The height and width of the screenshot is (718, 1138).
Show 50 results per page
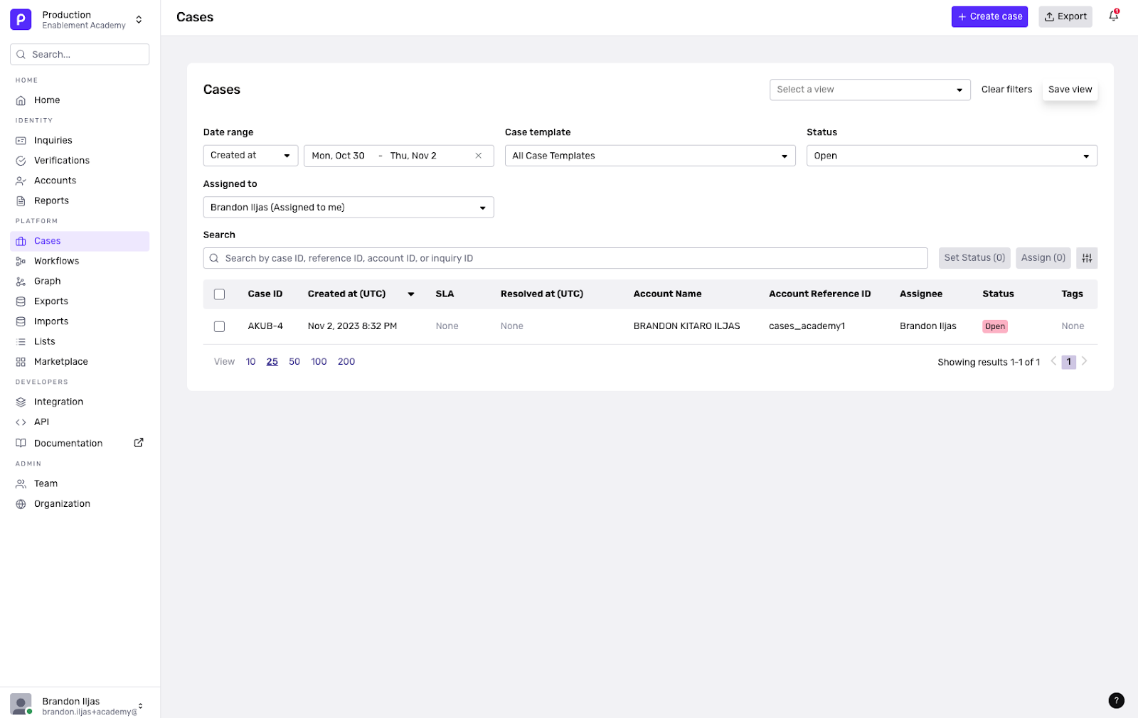tap(294, 362)
